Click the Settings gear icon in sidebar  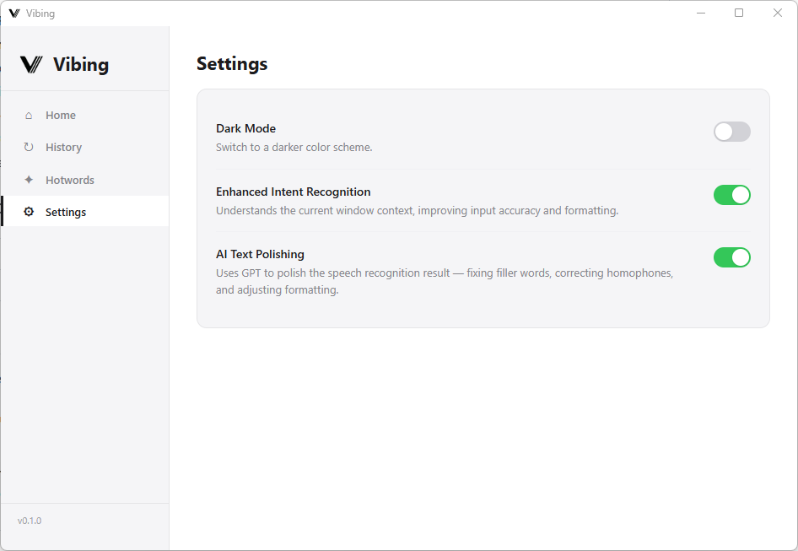pos(29,212)
